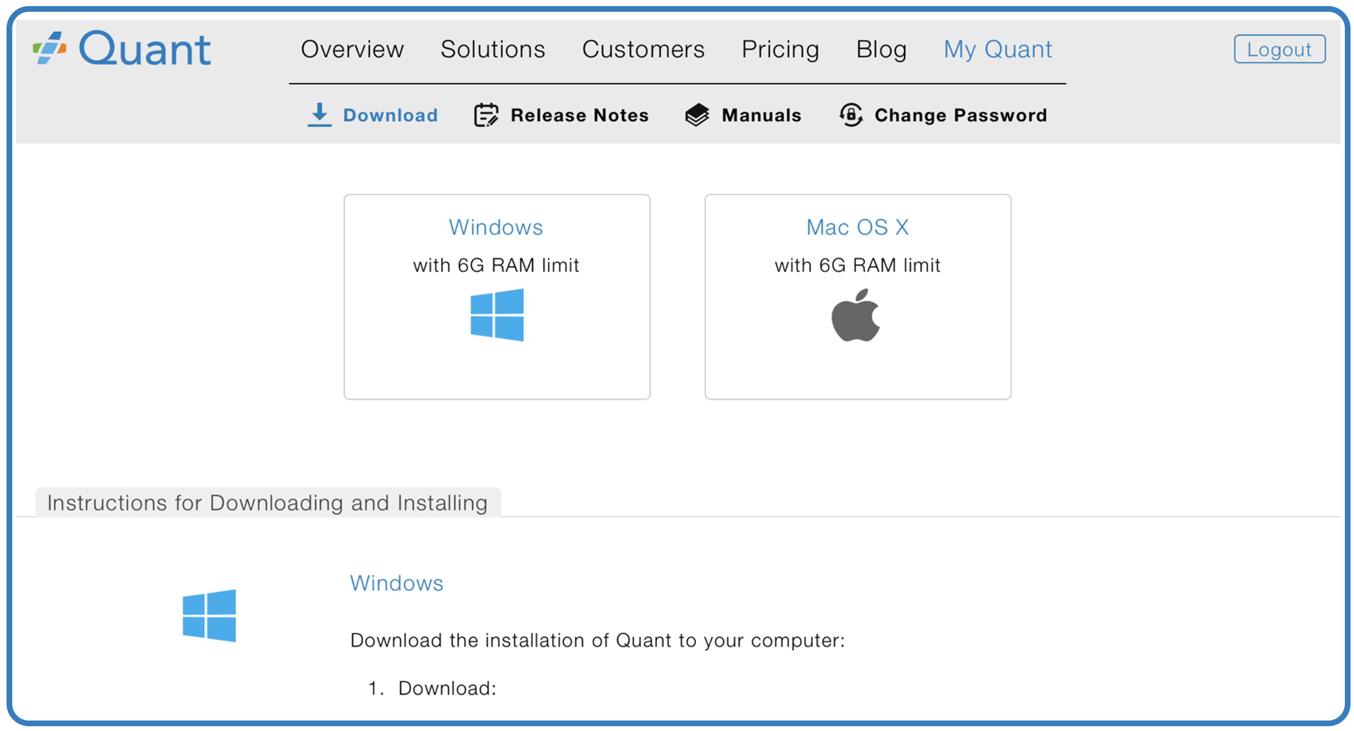Screen dimensions: 1354x731
Task: Open the Overview page
Action: click(352, 49)
